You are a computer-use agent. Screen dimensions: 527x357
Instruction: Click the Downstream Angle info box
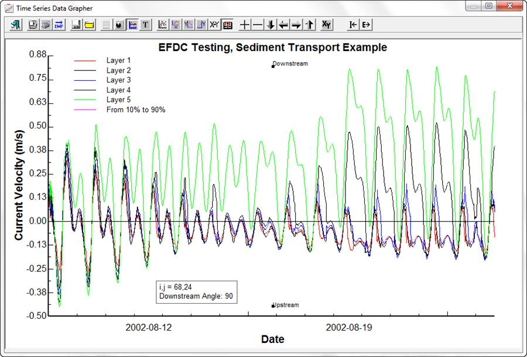point(196,292)
